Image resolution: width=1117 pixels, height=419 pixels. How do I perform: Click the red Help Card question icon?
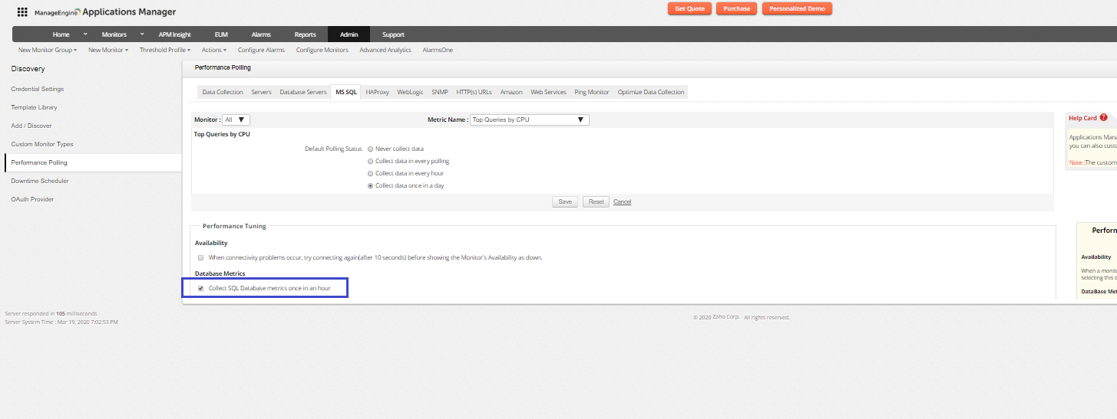1103,118
